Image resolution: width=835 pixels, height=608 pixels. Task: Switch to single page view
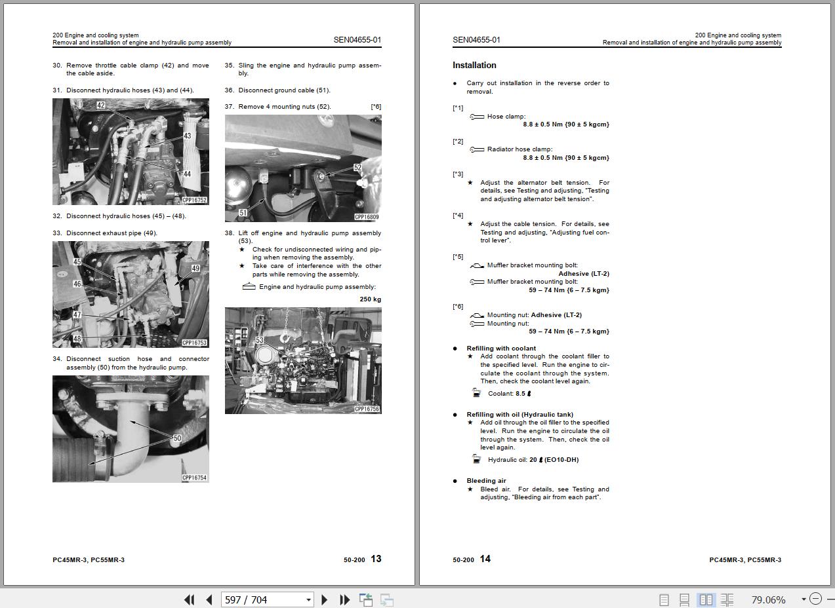tap(664, 599)
